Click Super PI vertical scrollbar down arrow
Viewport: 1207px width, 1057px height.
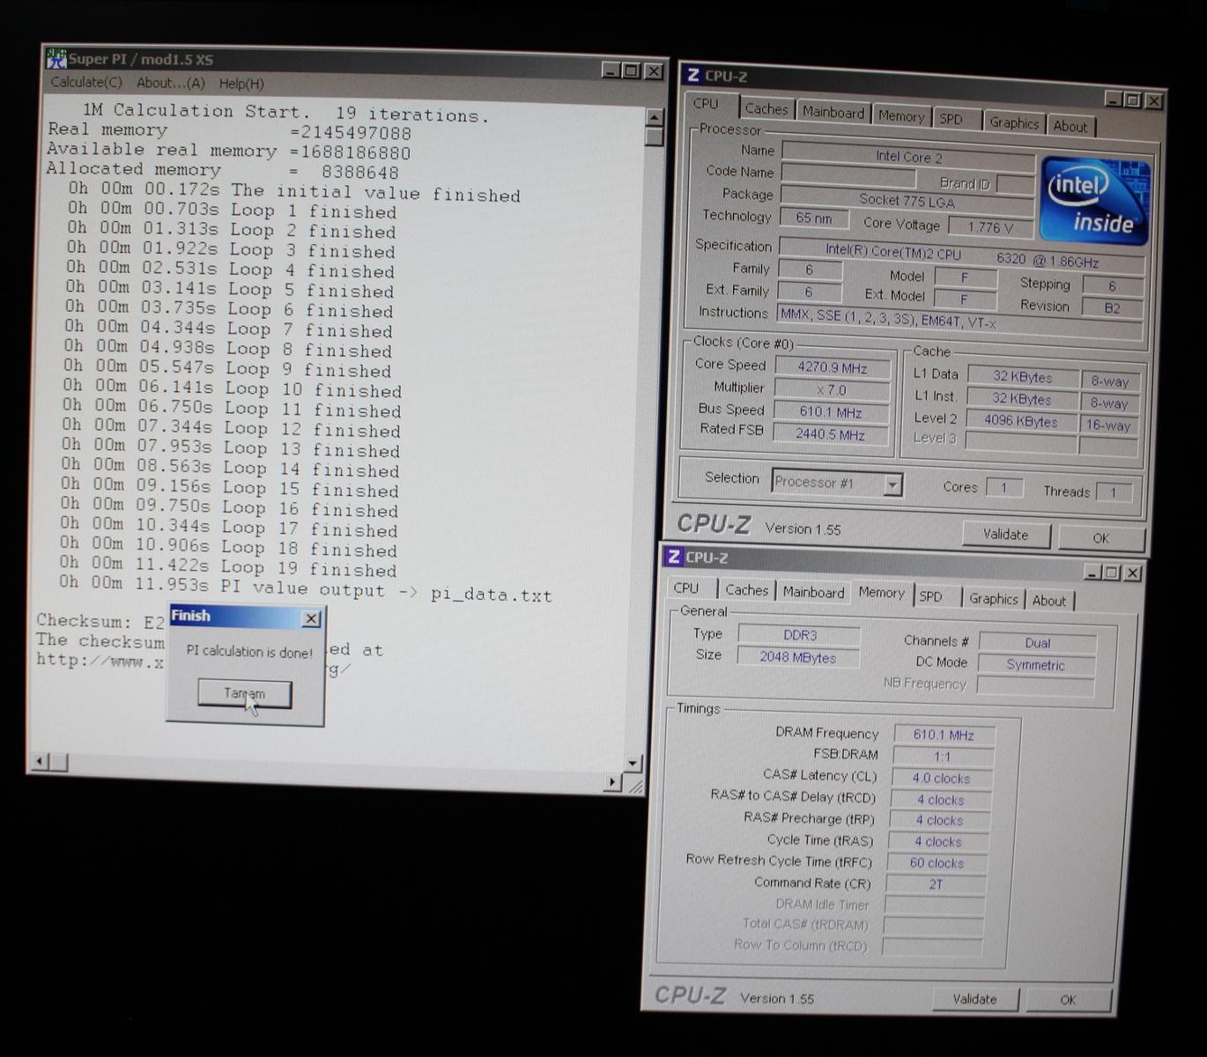click(x=633, y=763)
